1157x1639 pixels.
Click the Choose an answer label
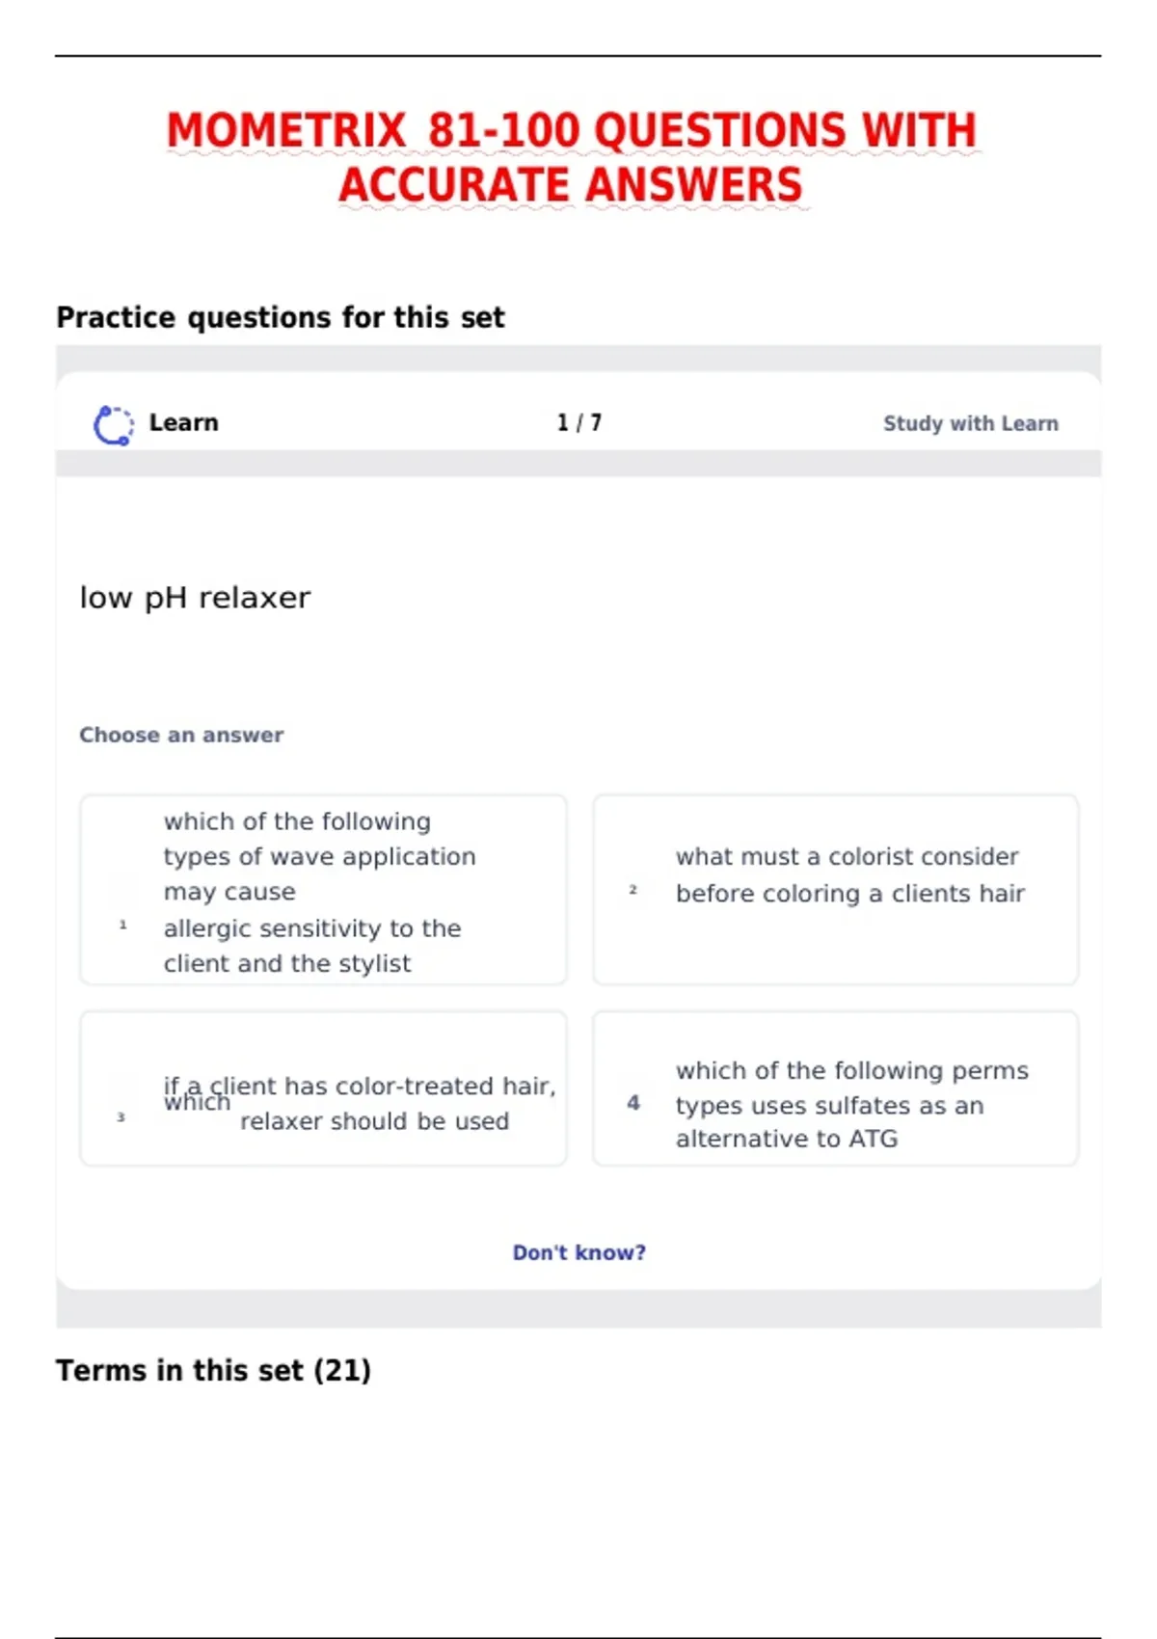tap(181, 735)
